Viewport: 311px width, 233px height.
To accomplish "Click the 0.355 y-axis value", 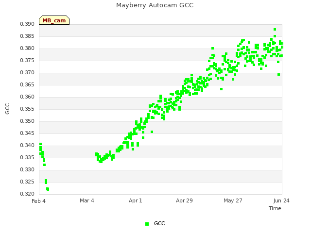I will pyautogui.click(x=27, y=109).
